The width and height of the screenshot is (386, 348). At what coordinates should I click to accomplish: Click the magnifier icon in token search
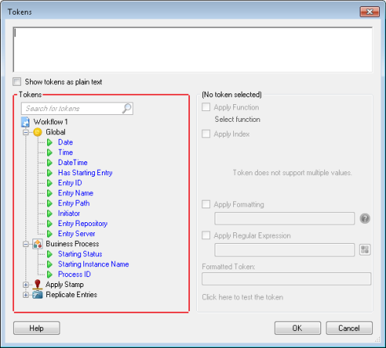point(127,108)
